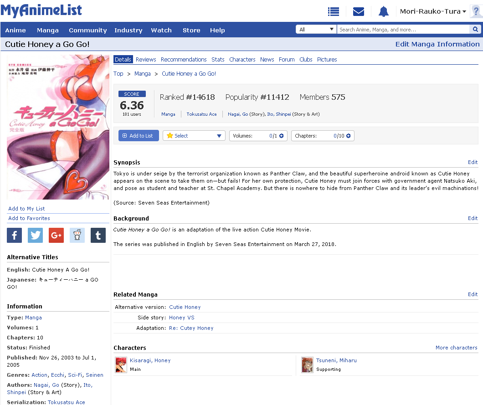The height and width of the screenshot is (405, 483).
Task: Switch to the Clubs tab
Action: coord(306,59)
